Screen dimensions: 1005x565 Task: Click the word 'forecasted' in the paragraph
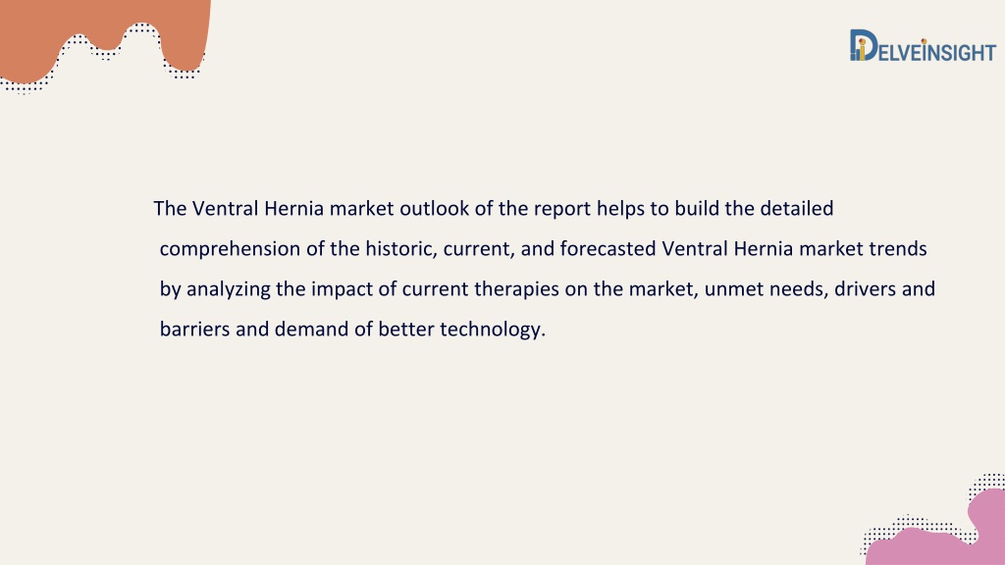point(608,248)
